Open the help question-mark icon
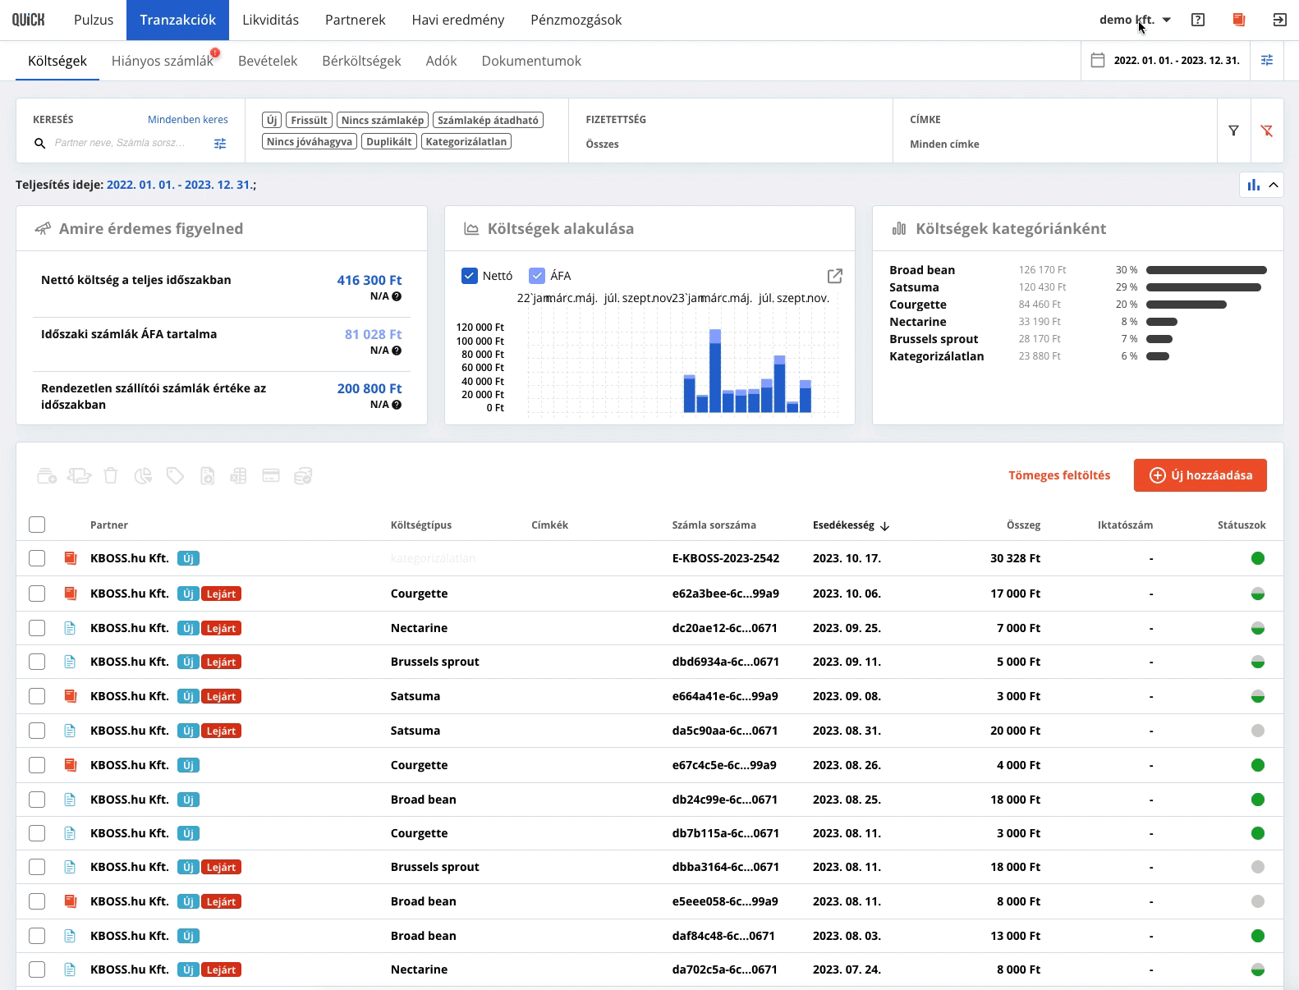Screen dimensions: 1299x990 (1198, 20)
